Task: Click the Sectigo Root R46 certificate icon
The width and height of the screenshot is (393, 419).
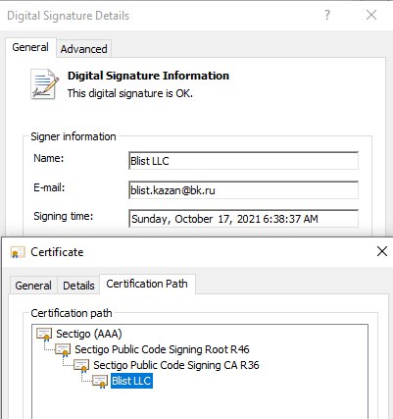Action: [x=63, y=349]
